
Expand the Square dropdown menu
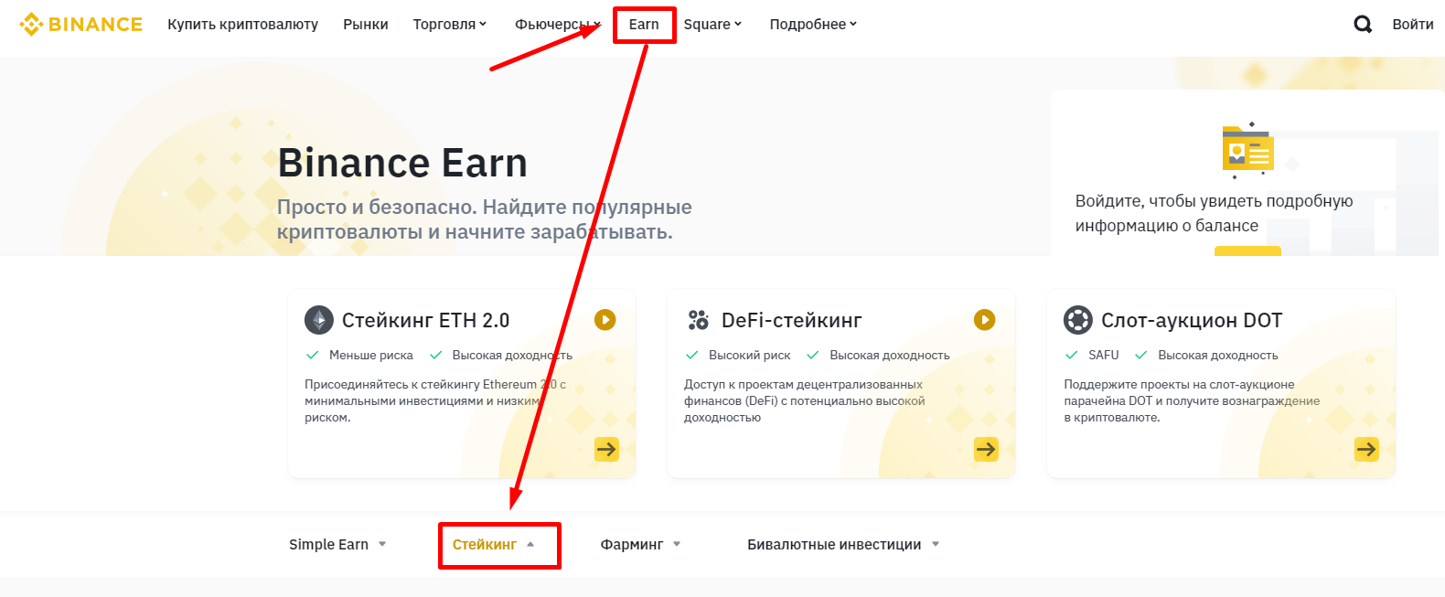[712, 25]
